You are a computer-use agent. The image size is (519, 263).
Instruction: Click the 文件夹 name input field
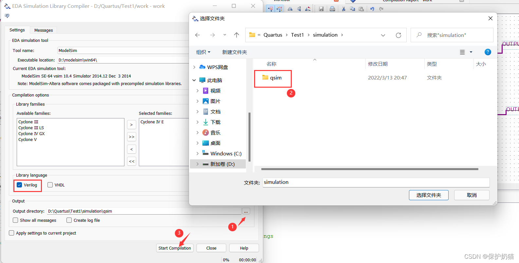(376, 182)
